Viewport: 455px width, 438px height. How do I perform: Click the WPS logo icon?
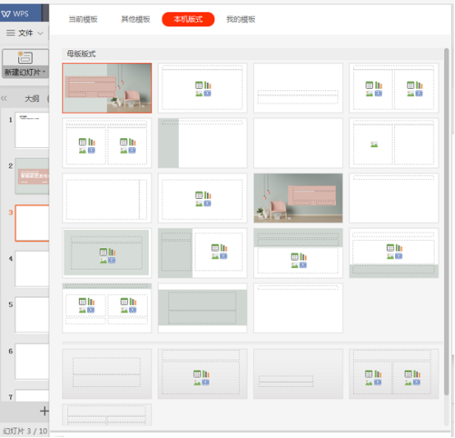click(6, 14)
